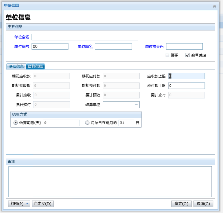Focus the 单位全名 text field
Image resolution: width=223 pixels, height=213 pixels.
tap(85, 37)
